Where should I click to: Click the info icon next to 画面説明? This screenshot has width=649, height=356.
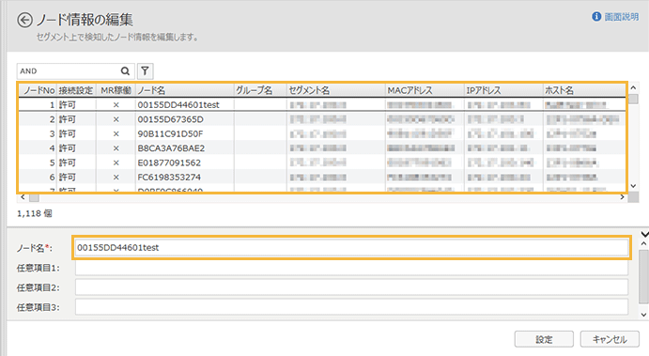pos(596,17)
